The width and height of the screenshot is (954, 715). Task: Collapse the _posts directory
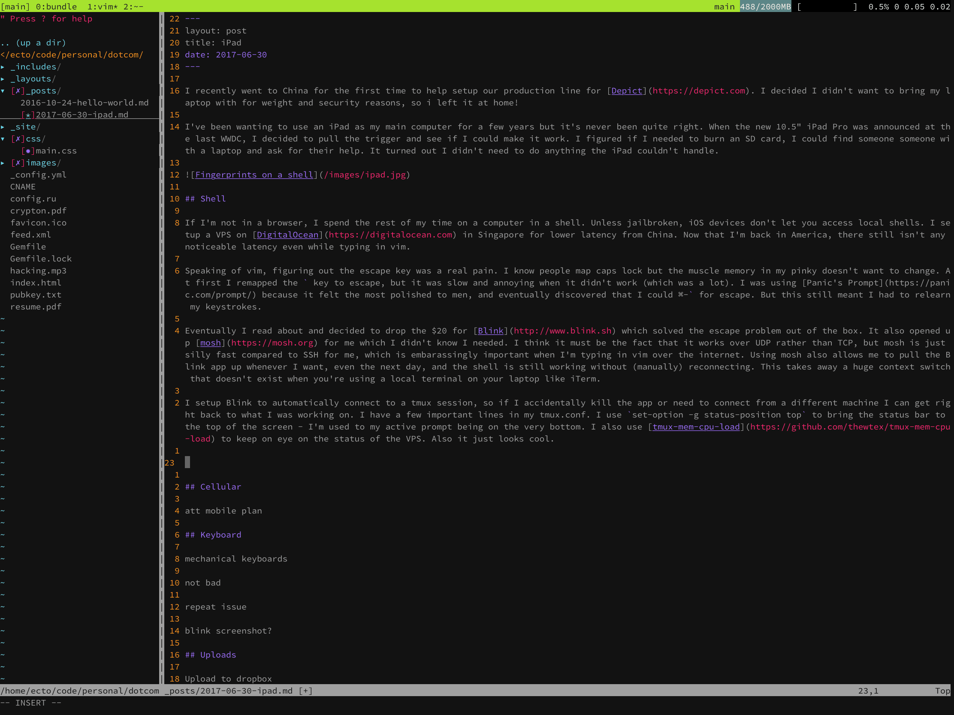coord(3,90)
